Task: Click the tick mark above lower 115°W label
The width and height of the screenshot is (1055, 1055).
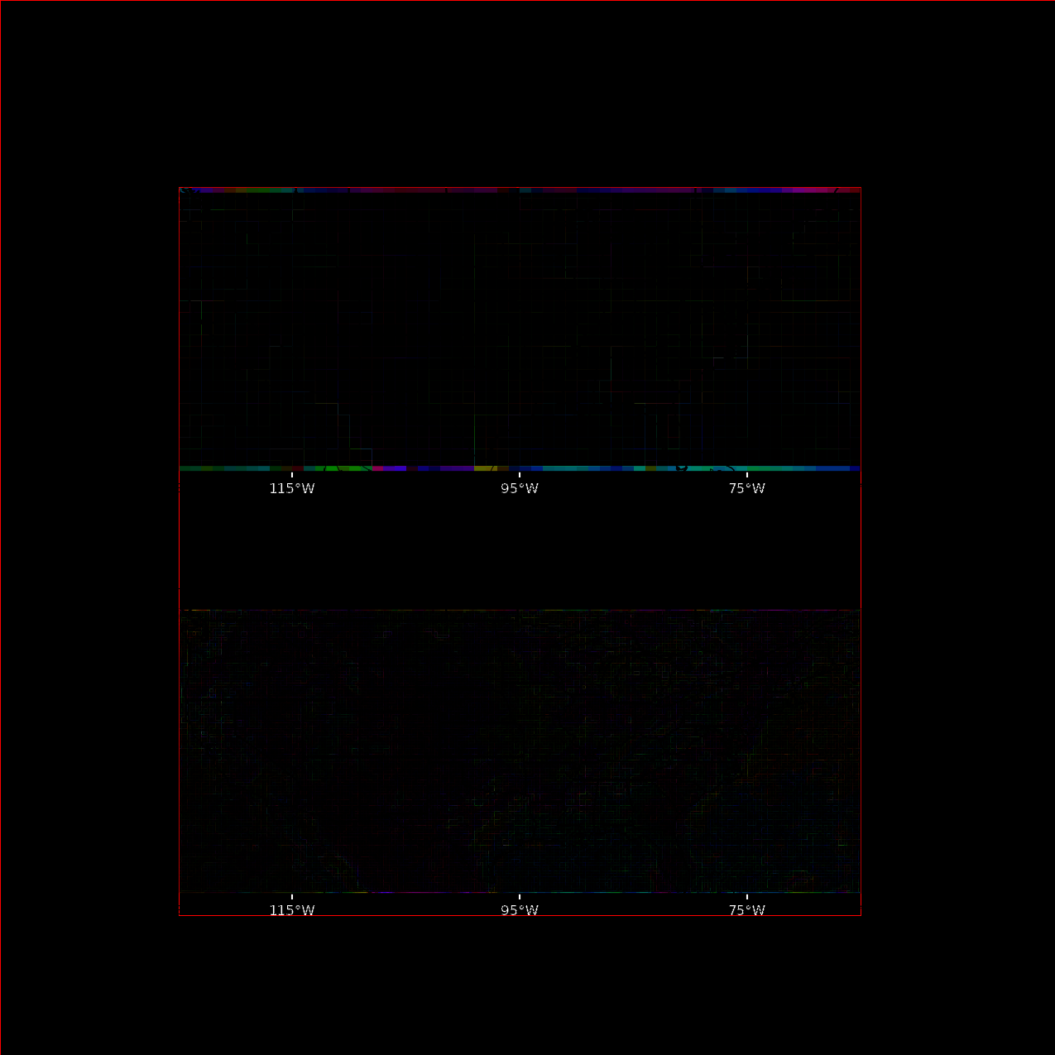Action: coord(291,897)
